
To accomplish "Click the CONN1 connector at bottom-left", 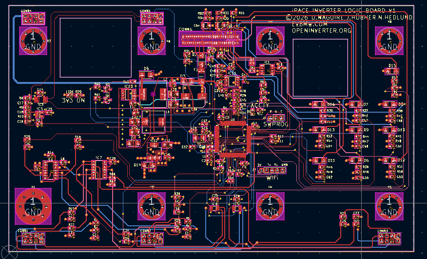I will click(32, 239).
